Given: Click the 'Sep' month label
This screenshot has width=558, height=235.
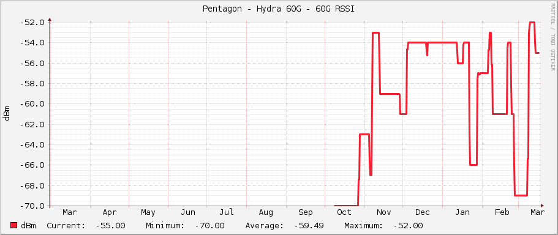Looking at the screenshot, I should tap(306, 212).
